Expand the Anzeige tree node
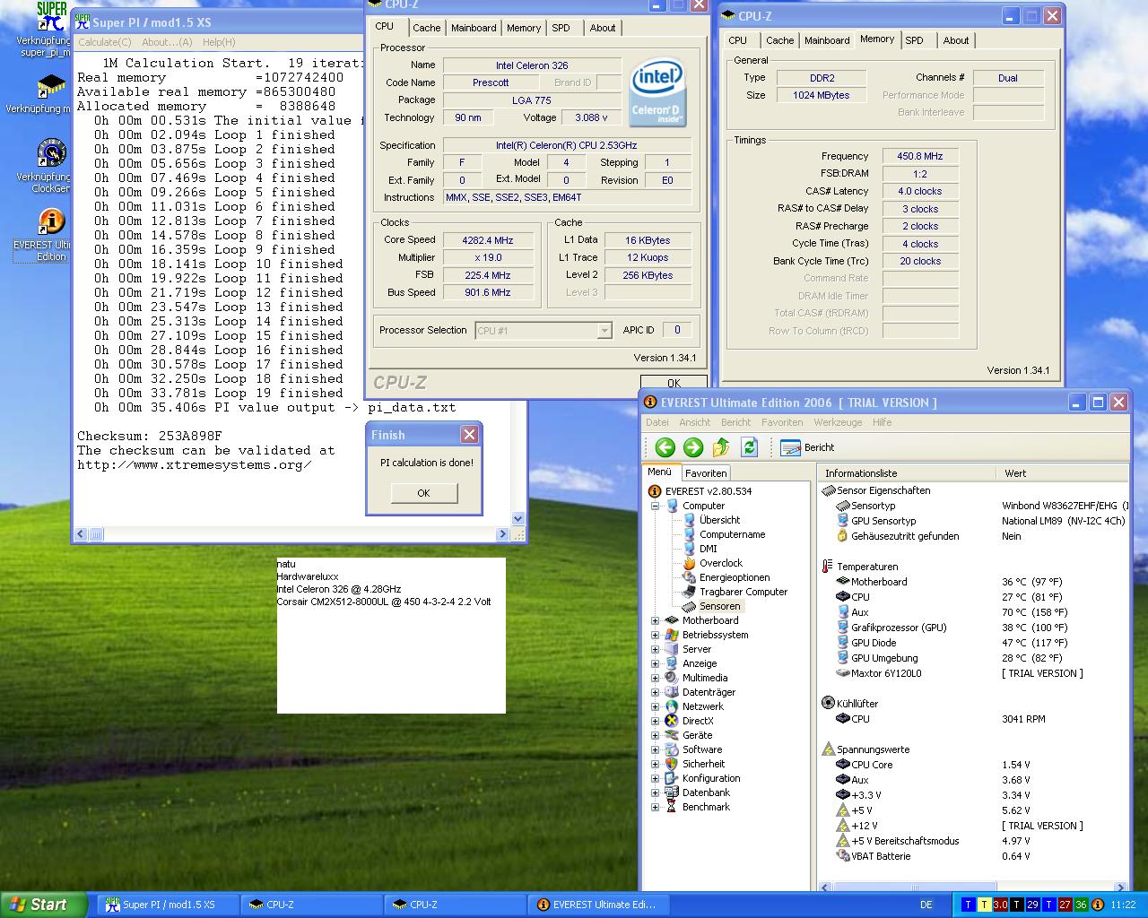Image resolution: width=1148 pixels, height=918 pixels. coord(655,663)
